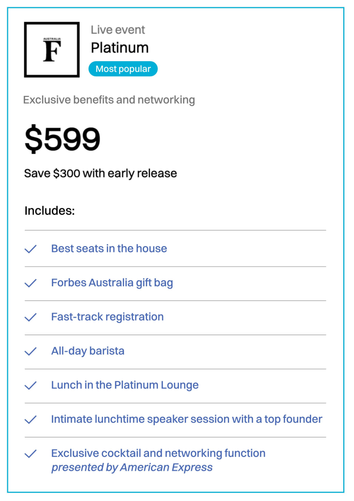Click the Most popular badge
Screen dimensions: 354x501
pos(123,69)
